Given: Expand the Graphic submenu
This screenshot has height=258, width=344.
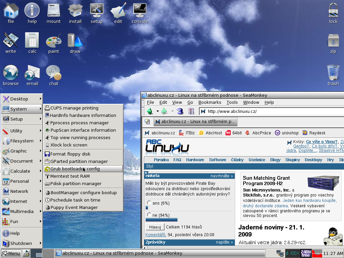Looking at the screenshot, I should [21, 151].
